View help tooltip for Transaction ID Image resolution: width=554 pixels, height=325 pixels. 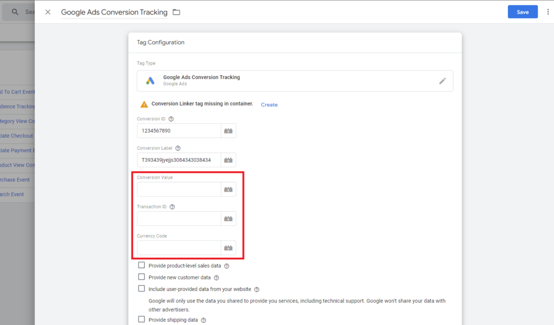point(172,206)
